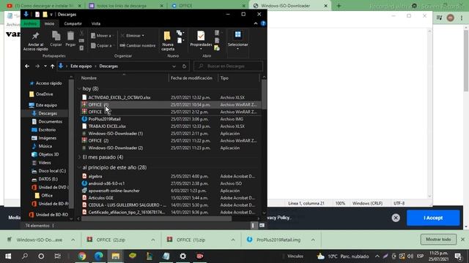The height and width of the screenshot is (263, 469).
Task: Click the address bar history dropdown
Action: pos(174,66)
